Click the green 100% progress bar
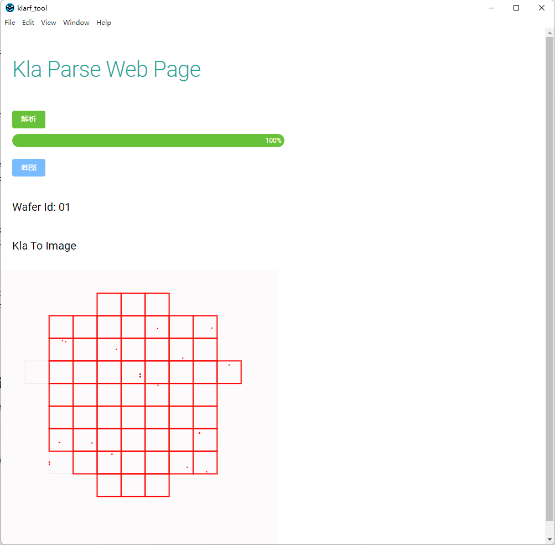Image resolution: width=555 pixels, height=545 pixels. tap(148, 141)
